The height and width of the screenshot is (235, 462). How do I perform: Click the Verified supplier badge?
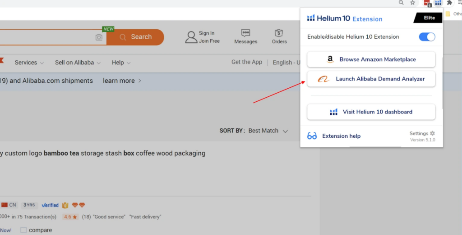coord(50,205)
